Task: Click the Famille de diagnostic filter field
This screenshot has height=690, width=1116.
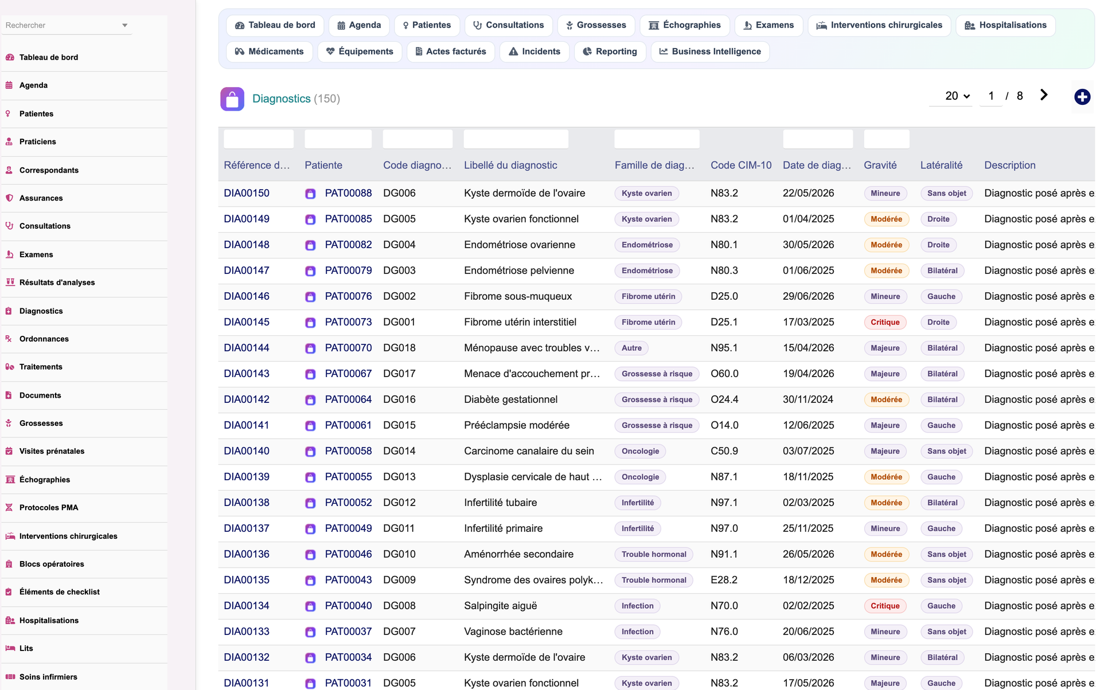Action: tap(657, 139)
